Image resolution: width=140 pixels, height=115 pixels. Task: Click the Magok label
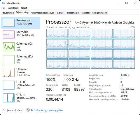click(93, 82)
